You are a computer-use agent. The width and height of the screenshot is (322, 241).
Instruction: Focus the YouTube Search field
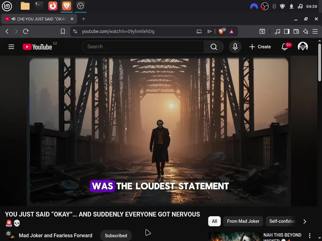143,47
